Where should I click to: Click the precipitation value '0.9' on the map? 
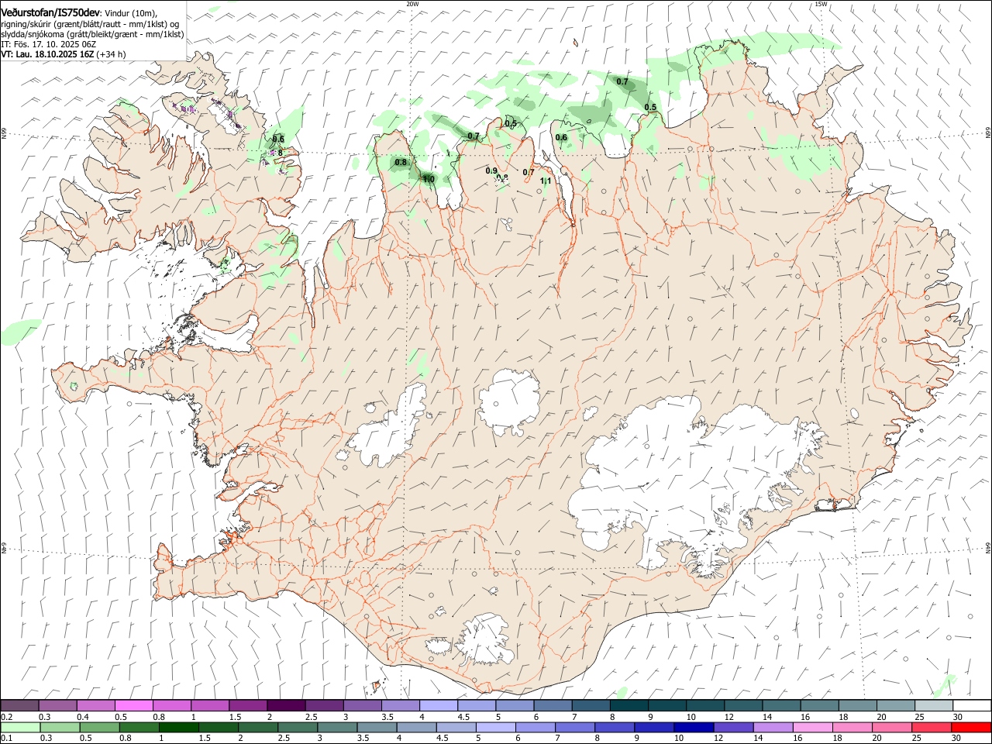pyautogui.click(x=491, y=171)
